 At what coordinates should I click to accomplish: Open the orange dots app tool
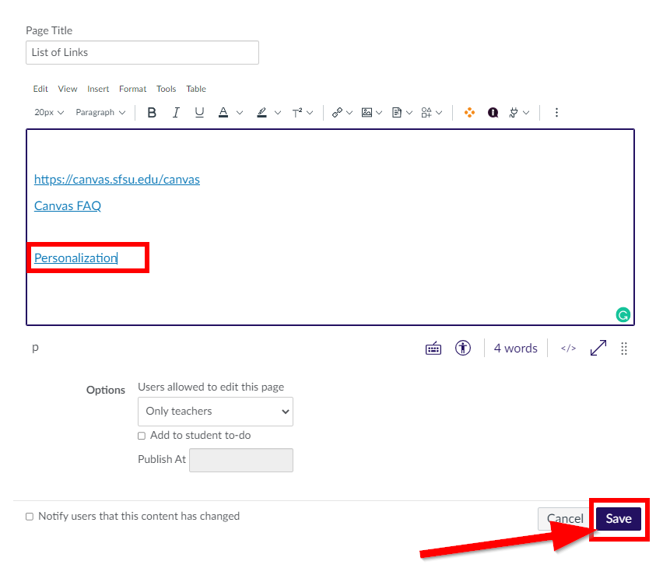click(469, 113)
